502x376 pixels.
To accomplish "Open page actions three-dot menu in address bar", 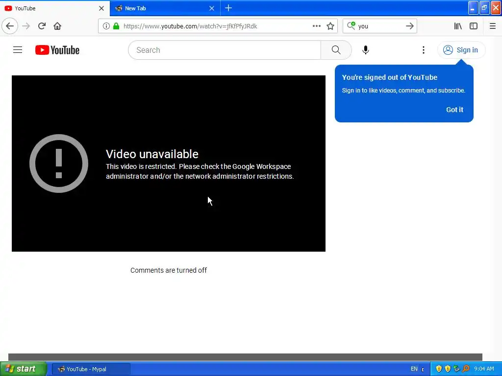I will 316,26.
